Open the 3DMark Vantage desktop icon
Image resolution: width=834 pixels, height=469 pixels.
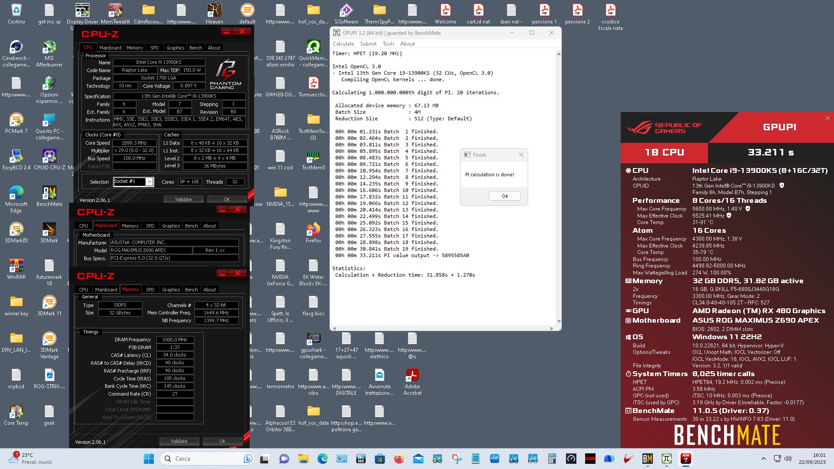tap(49, 345)
